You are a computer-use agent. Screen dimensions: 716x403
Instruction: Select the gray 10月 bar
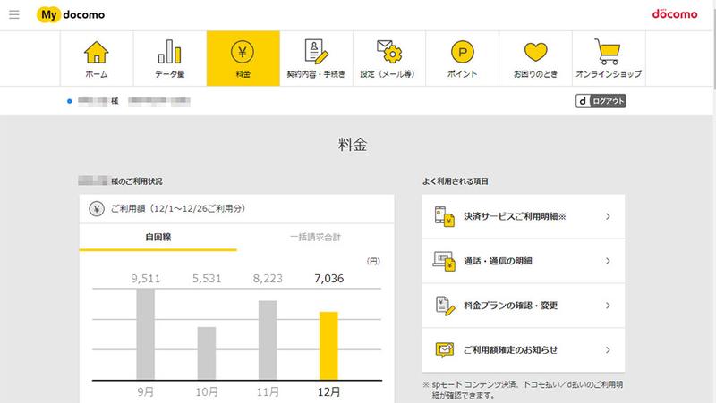[x=207, y=353]
